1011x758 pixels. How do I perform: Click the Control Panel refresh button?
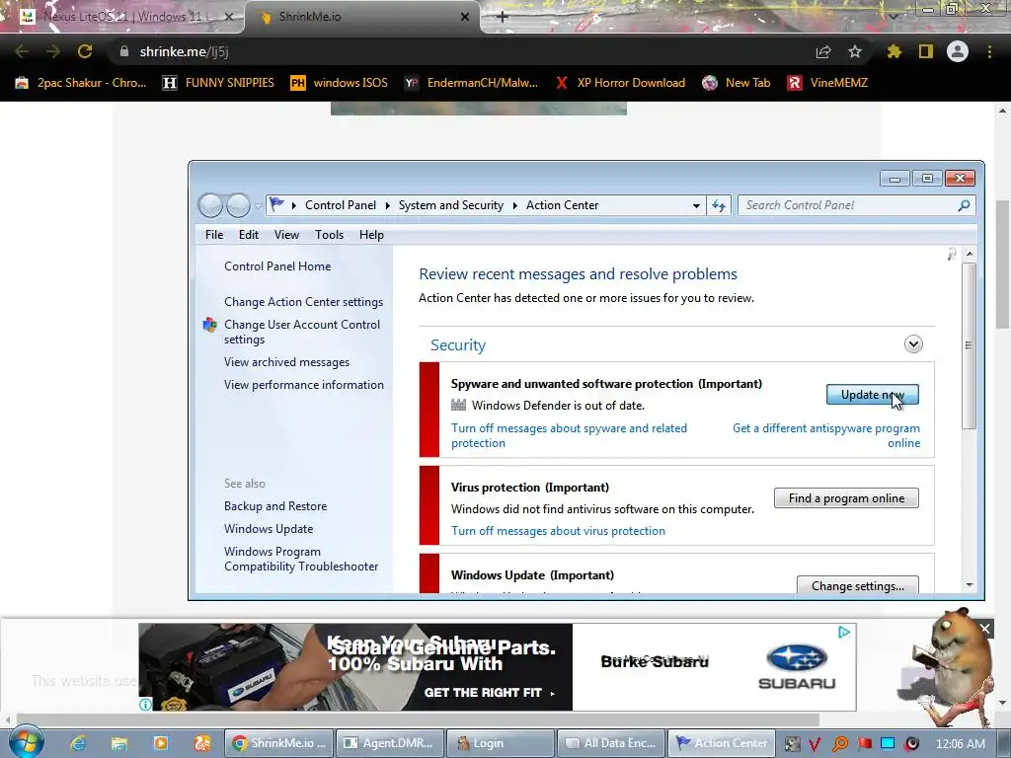(719, 205)
